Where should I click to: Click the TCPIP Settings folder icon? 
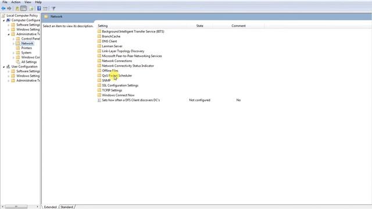(x=99, y=91)
